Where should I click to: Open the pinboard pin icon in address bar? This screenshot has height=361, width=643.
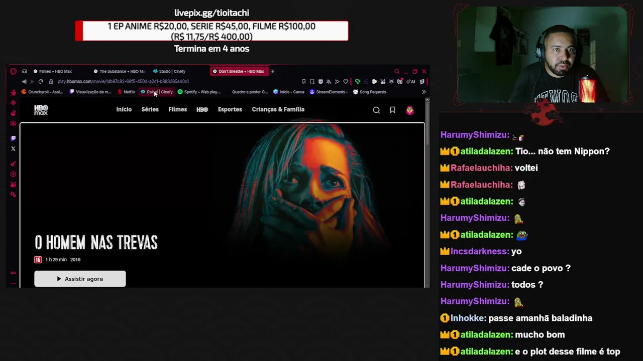pos(303,82)
